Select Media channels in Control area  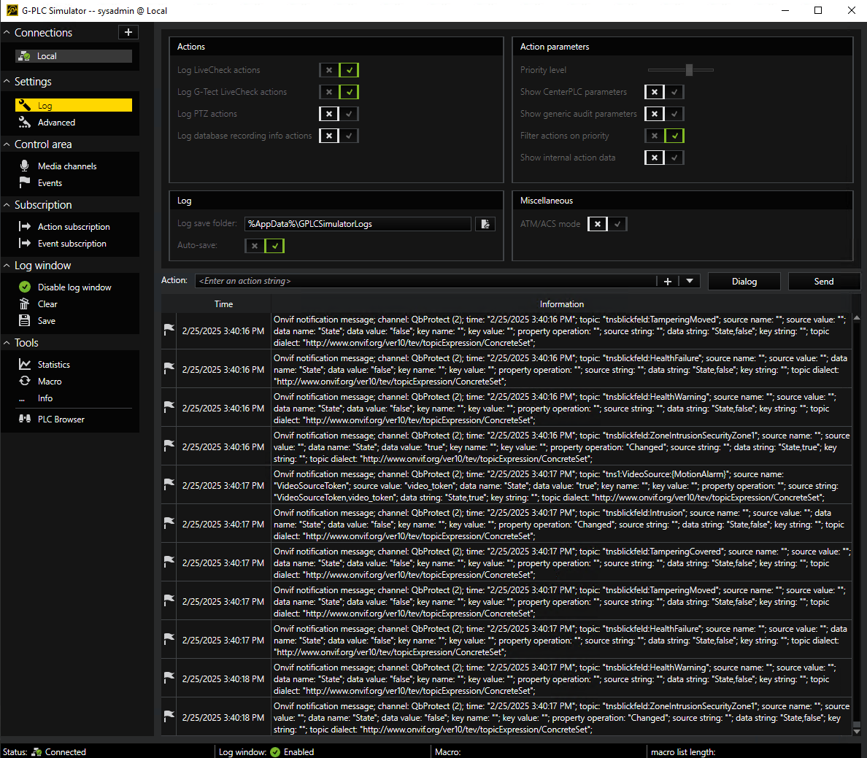click(66, 166)
